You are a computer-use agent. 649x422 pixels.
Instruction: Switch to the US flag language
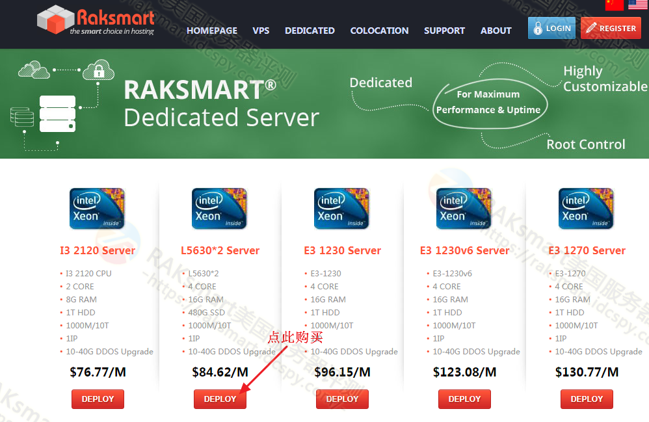tap(637, 4)
